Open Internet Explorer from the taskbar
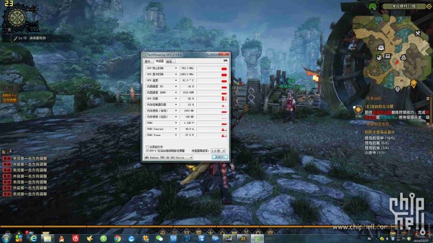 click(33, 239)
